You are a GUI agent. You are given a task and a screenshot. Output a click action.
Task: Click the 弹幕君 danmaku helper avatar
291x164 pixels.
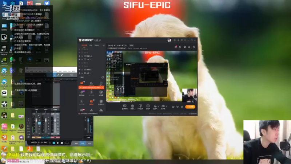click(x=4, y=155)
